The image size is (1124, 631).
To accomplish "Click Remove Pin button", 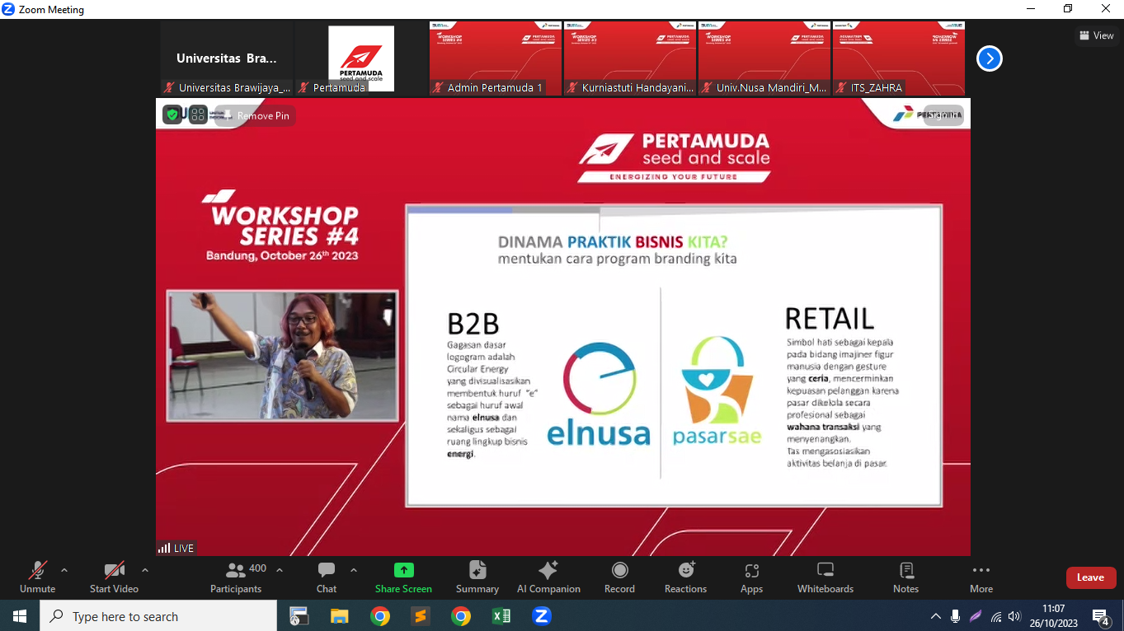I will [x=254, y=115].
